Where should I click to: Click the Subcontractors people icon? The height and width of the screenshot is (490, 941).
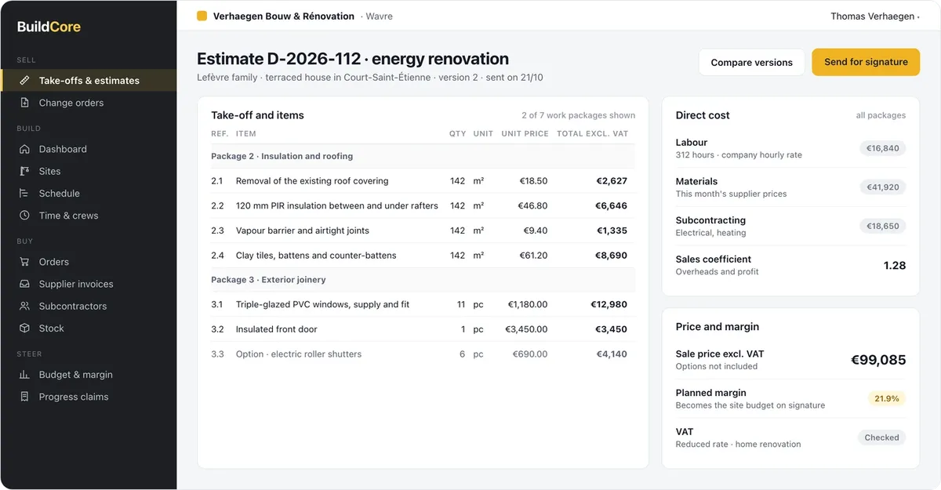[x=24, y=306]
